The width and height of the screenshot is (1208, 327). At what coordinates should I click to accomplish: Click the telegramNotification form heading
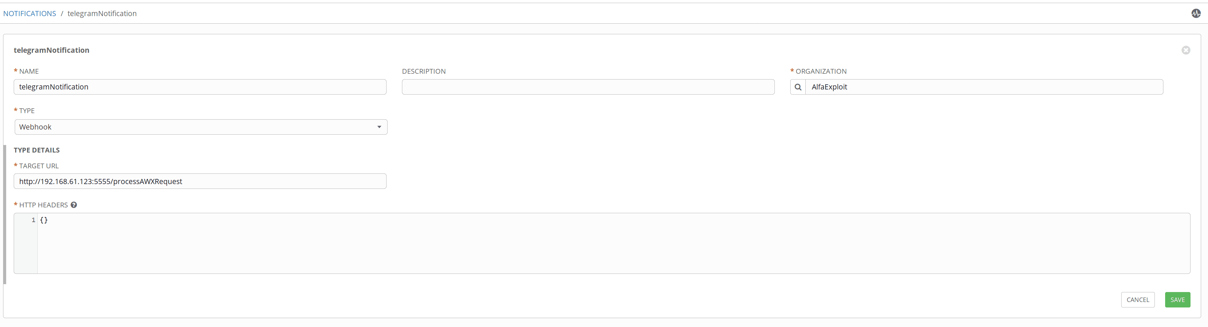[x=51, y=50]
